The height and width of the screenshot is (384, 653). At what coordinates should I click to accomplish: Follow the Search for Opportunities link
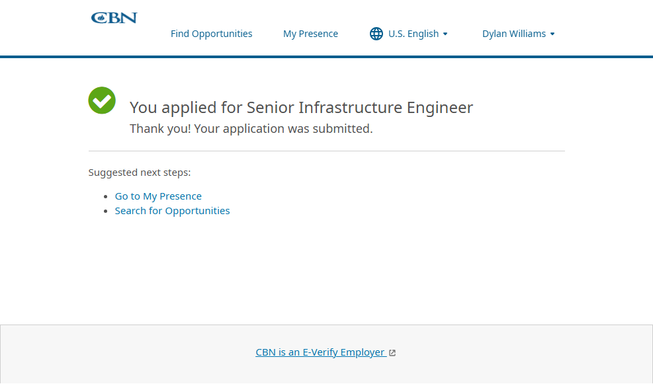(x=172, y=211)
